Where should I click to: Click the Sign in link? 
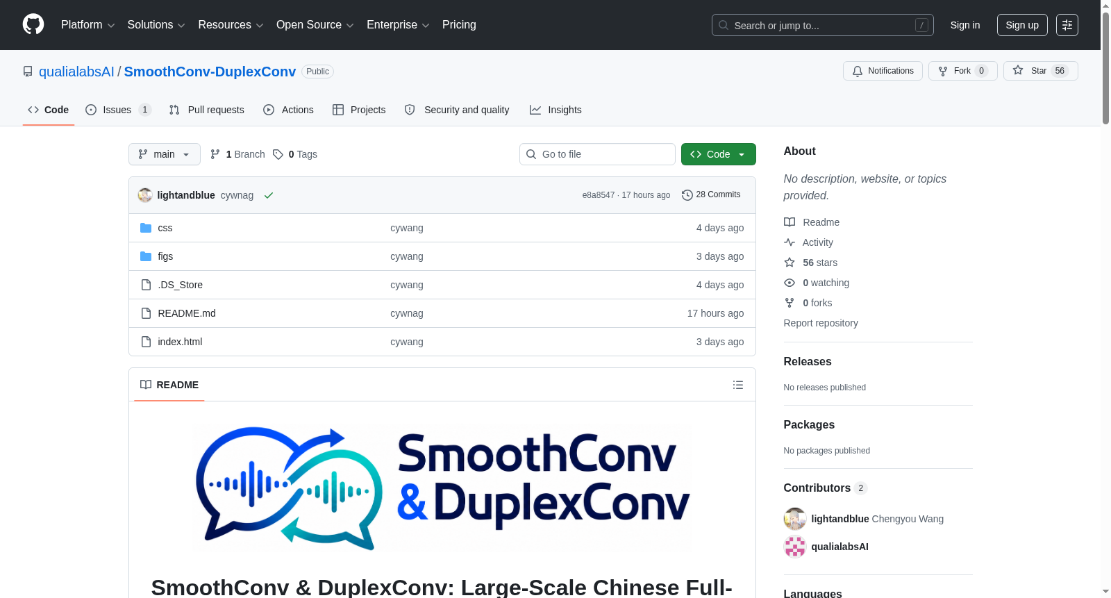pos(965,25)
